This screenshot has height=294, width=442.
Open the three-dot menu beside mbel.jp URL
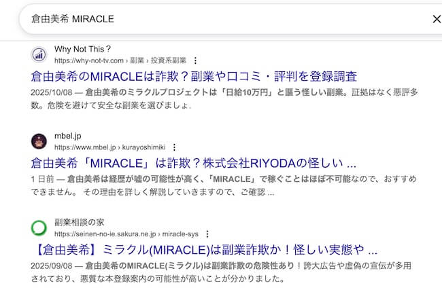click(175, 147)
